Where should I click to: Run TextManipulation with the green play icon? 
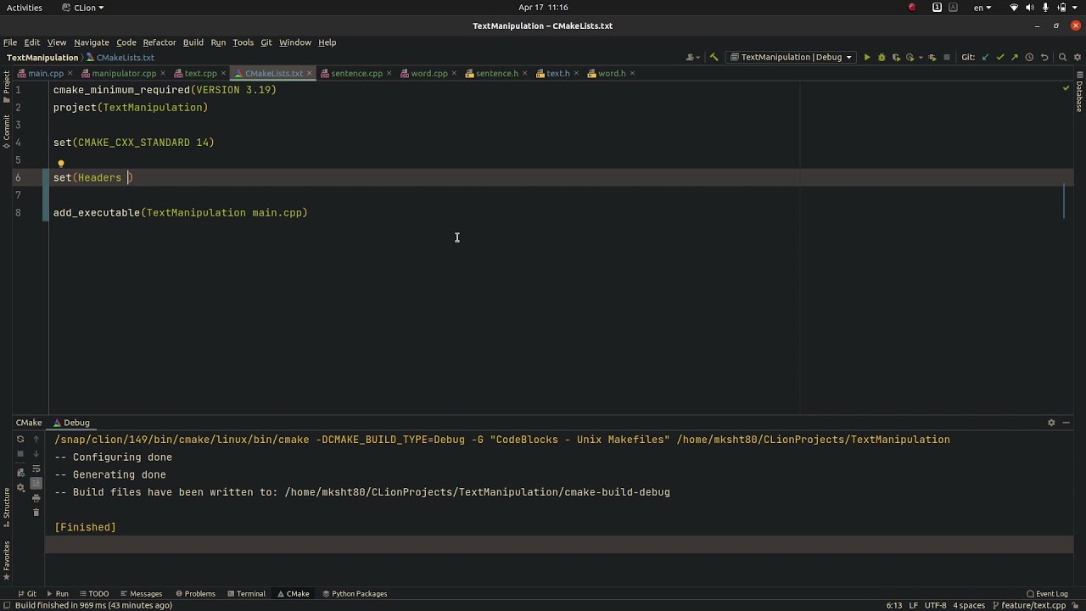click(x=866, y=58)
